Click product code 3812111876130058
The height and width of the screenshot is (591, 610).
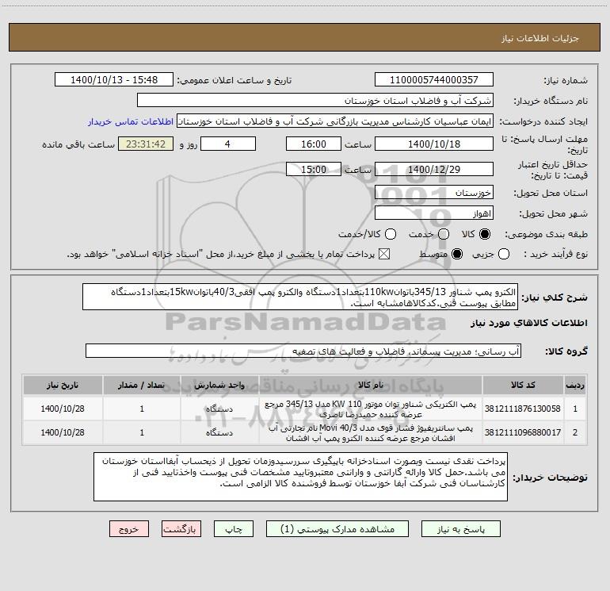tap(523, 409)
